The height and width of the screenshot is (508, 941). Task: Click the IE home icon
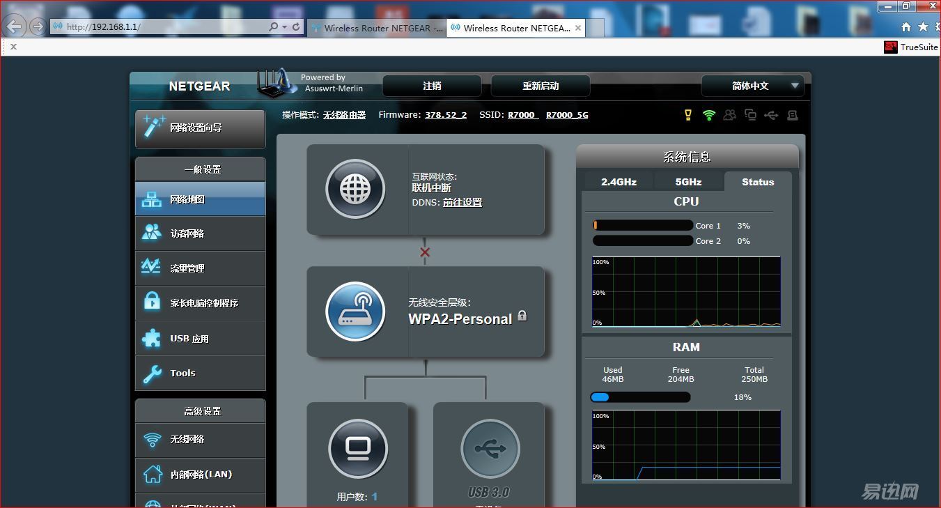click(x=906, y=26)
